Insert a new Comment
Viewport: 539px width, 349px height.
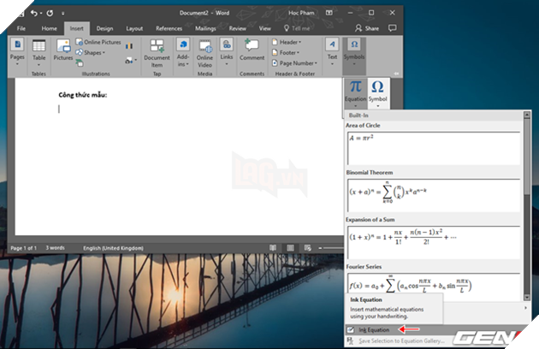pos(252,50)
